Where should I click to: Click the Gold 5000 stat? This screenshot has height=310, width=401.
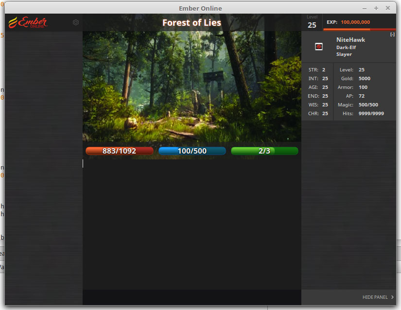coord(364,79)
